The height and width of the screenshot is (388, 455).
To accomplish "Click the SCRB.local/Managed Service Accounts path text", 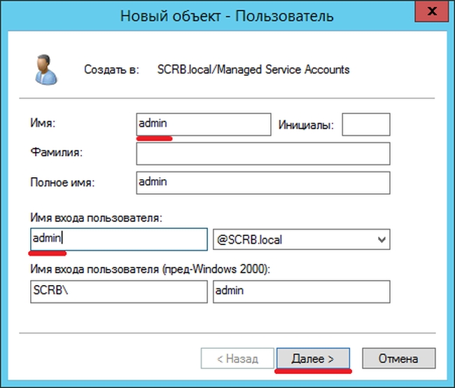I will tap(253, 69).
